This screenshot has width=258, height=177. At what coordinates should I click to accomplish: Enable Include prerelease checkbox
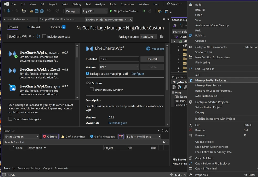44,36
